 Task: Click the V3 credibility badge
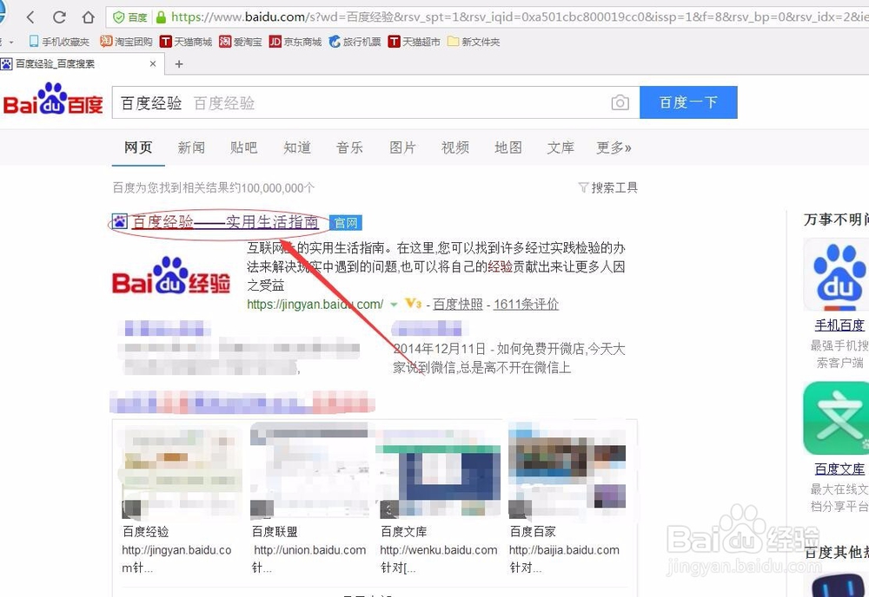tap(414, 303)
